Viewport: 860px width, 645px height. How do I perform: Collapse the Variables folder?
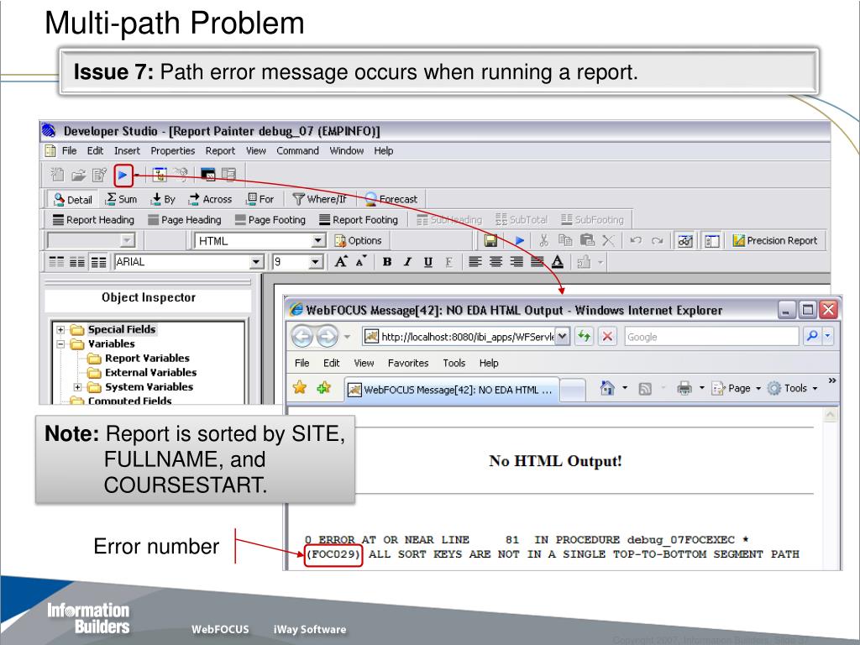(x=60, y=343)
